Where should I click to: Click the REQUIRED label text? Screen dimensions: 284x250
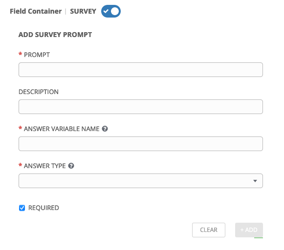[44, 208]
